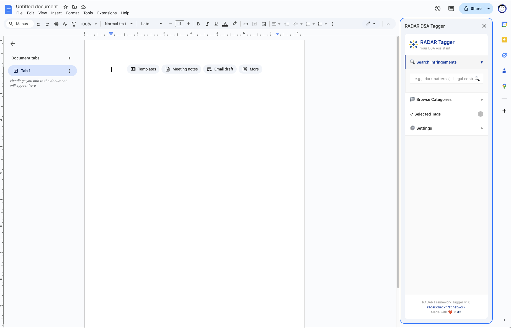The width and height of the screenshot is (511, 328).
Task: Open the checklist options dropdown arrow
Action: tap(301, 24)
